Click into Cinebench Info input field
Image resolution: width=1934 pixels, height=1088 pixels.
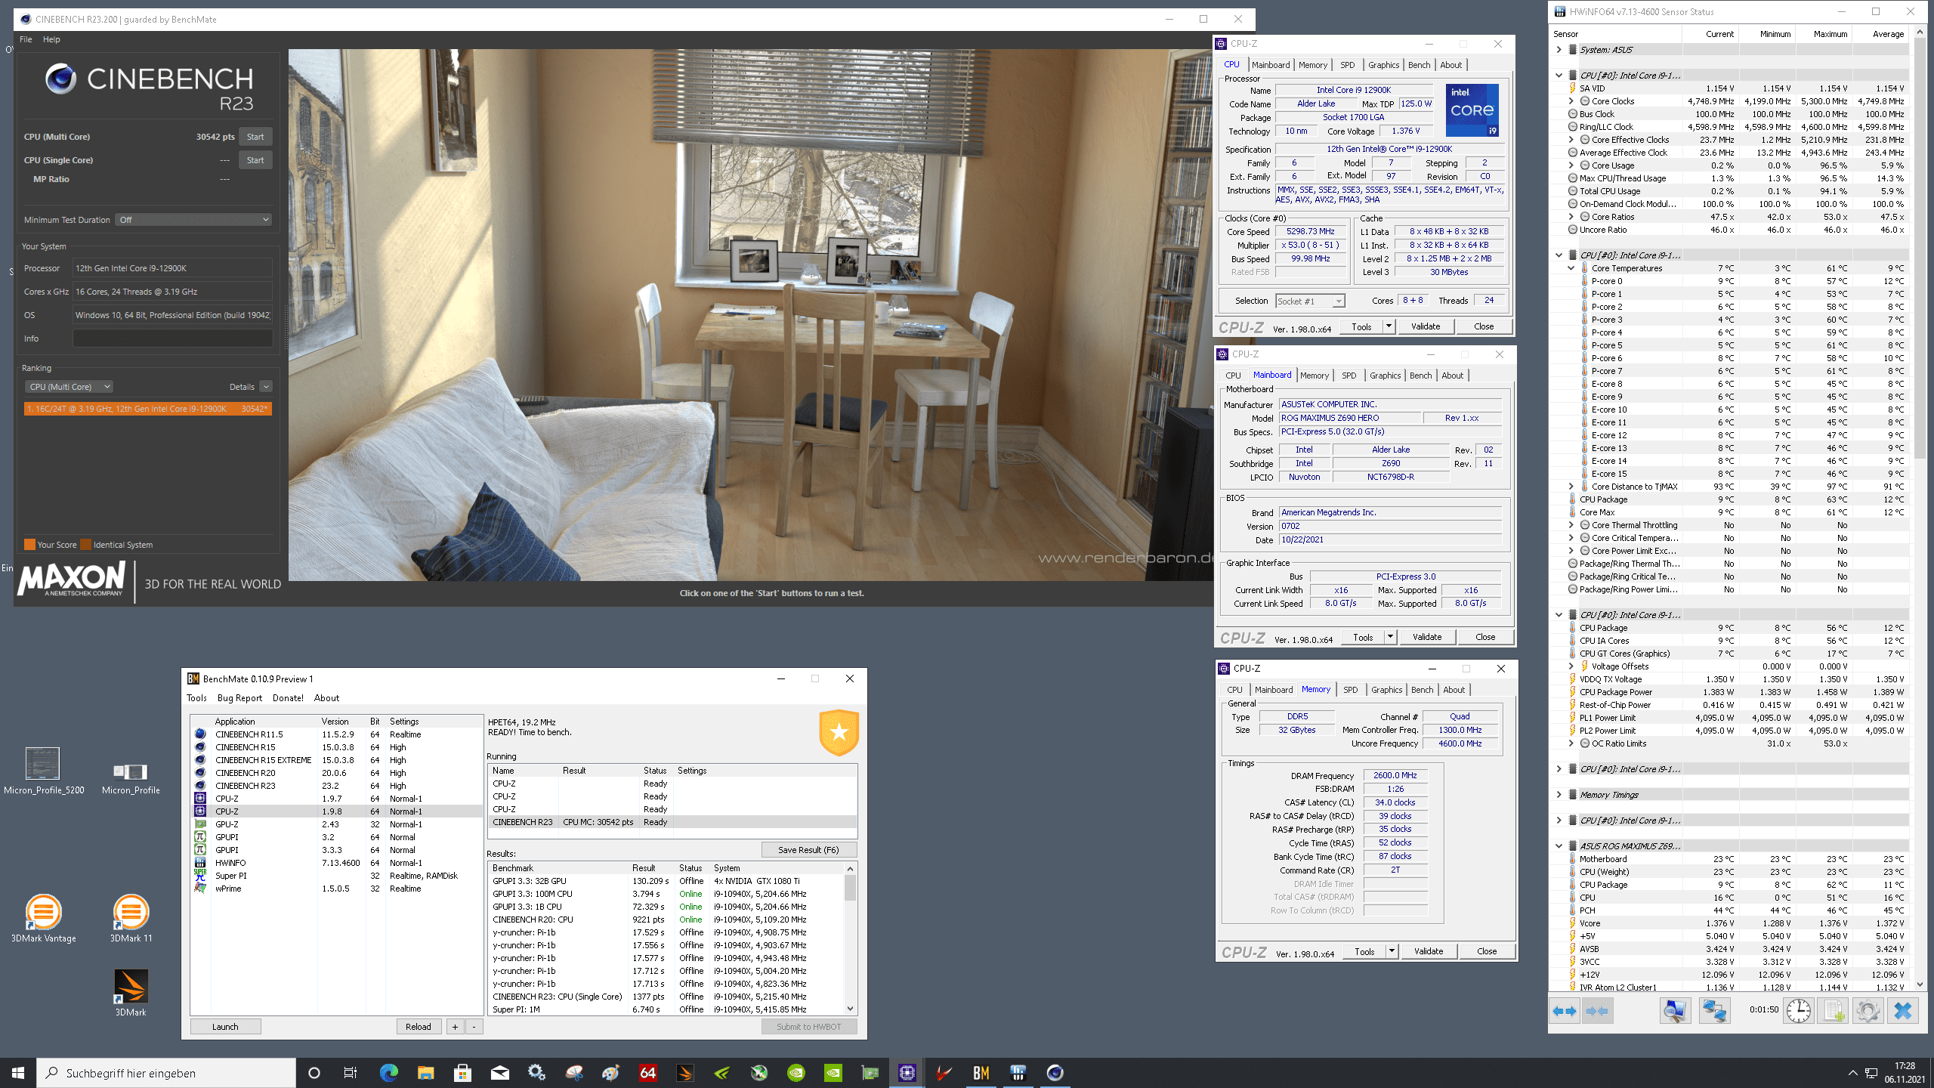(x=173, y=338)
